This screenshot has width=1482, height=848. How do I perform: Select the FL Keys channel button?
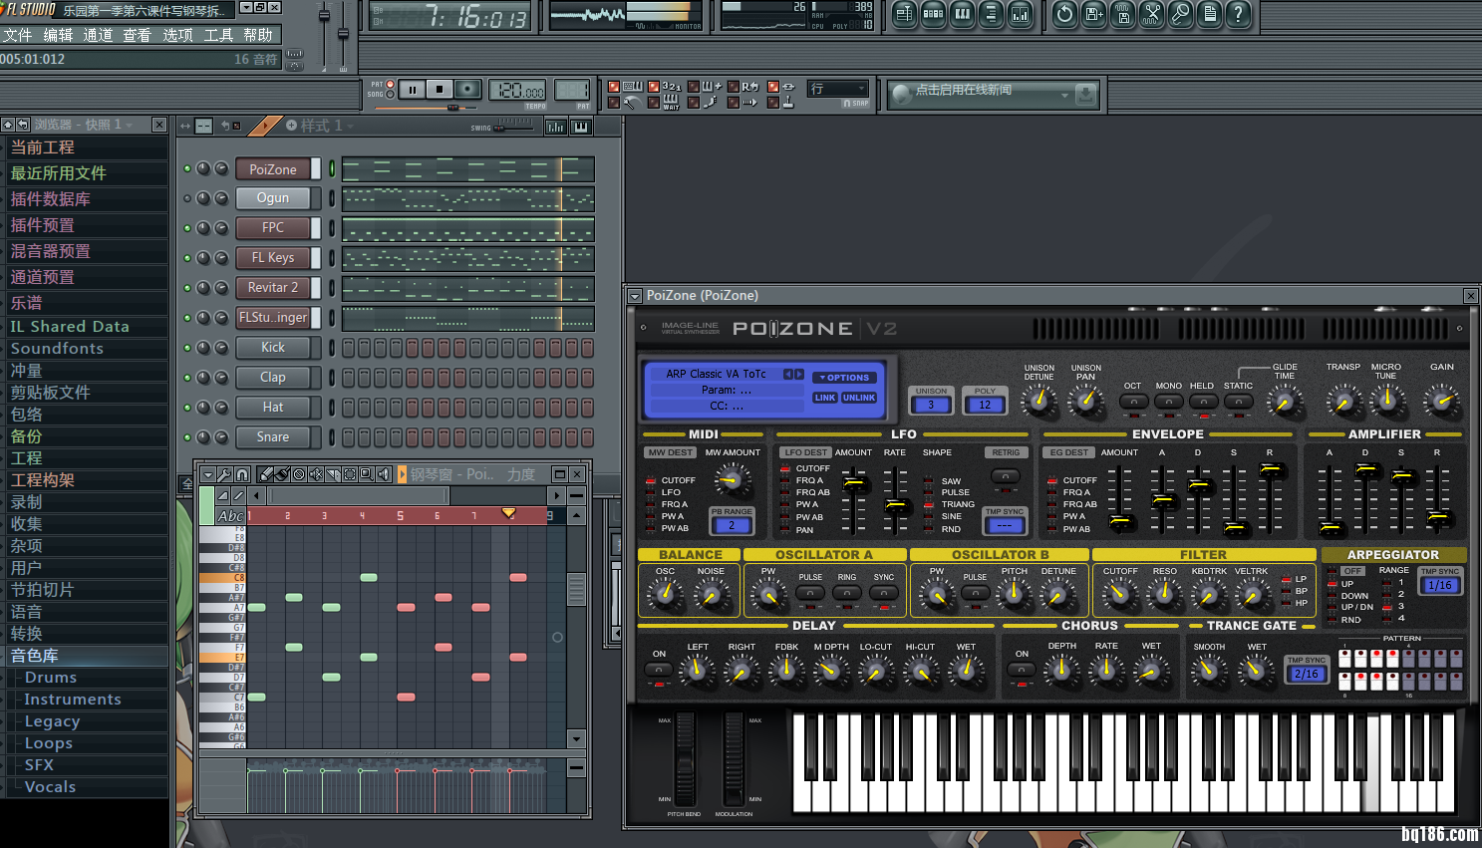coord(273,258)
